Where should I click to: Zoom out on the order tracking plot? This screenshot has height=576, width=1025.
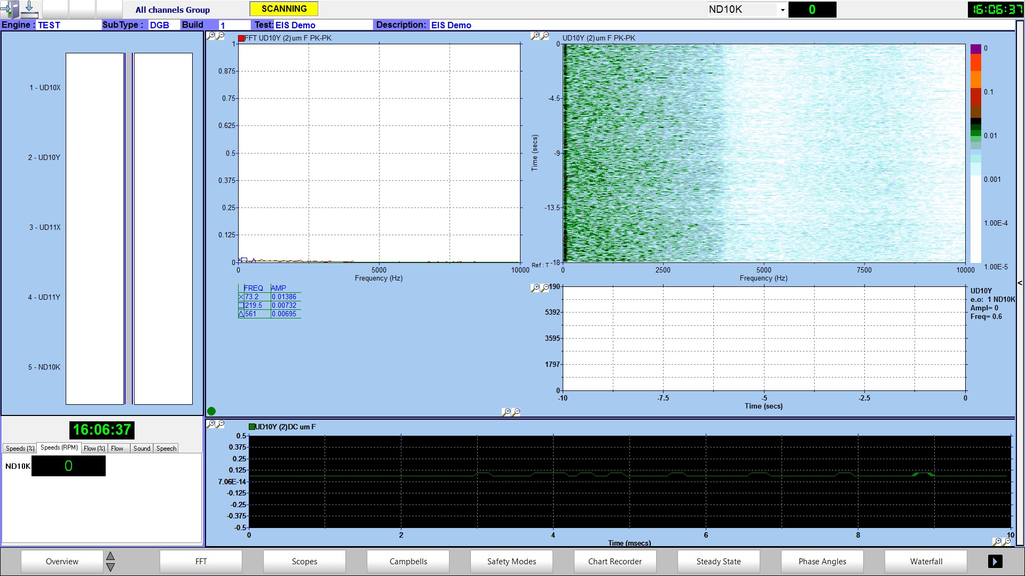tap(545, 288)
